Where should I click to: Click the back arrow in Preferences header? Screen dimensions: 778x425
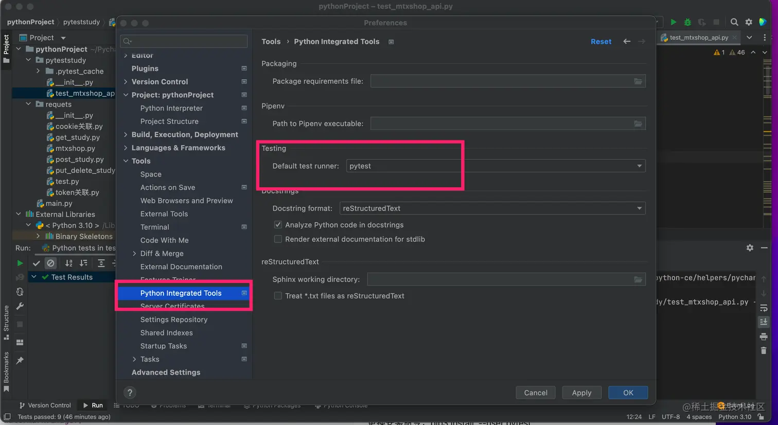click(x=627, y=42)
